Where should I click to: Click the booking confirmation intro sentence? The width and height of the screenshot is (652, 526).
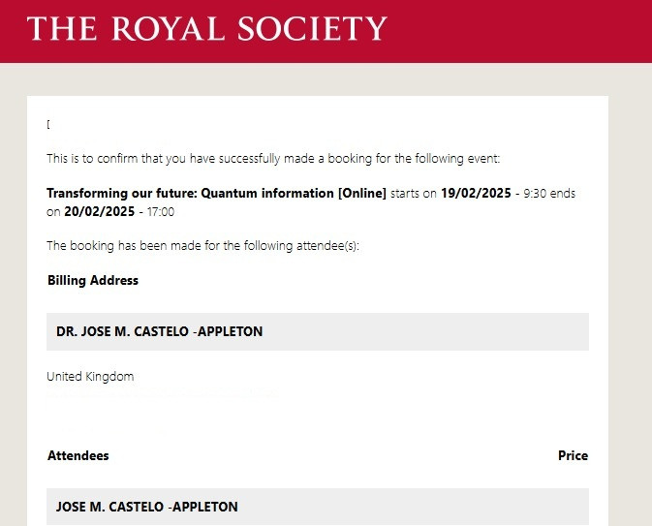tap(273, 159)
